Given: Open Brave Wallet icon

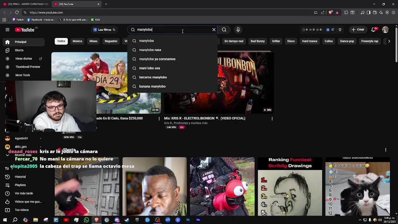Looking at the screenshot, I should coord(375,12).
